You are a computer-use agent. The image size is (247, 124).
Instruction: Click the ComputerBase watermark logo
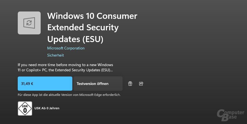click(231, 114)
